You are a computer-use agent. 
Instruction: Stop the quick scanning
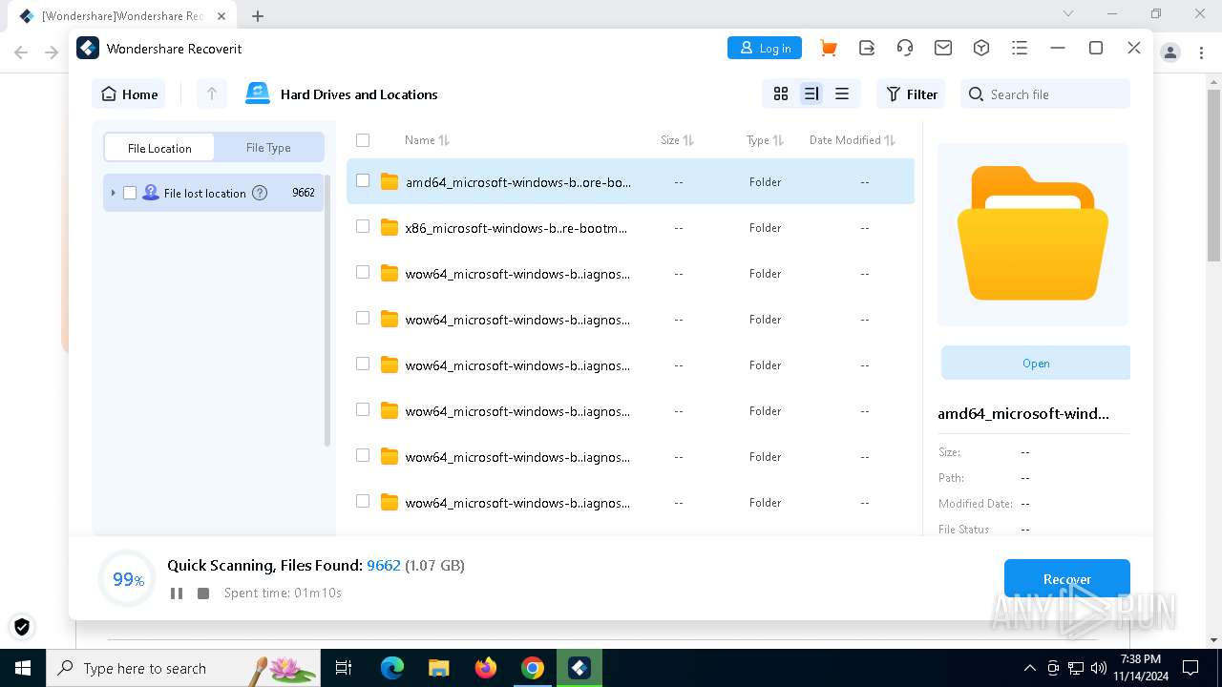[x=203, y=593]
